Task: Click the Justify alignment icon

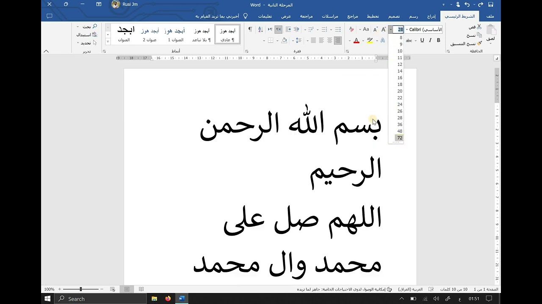Action: click(x=313, y=41)
